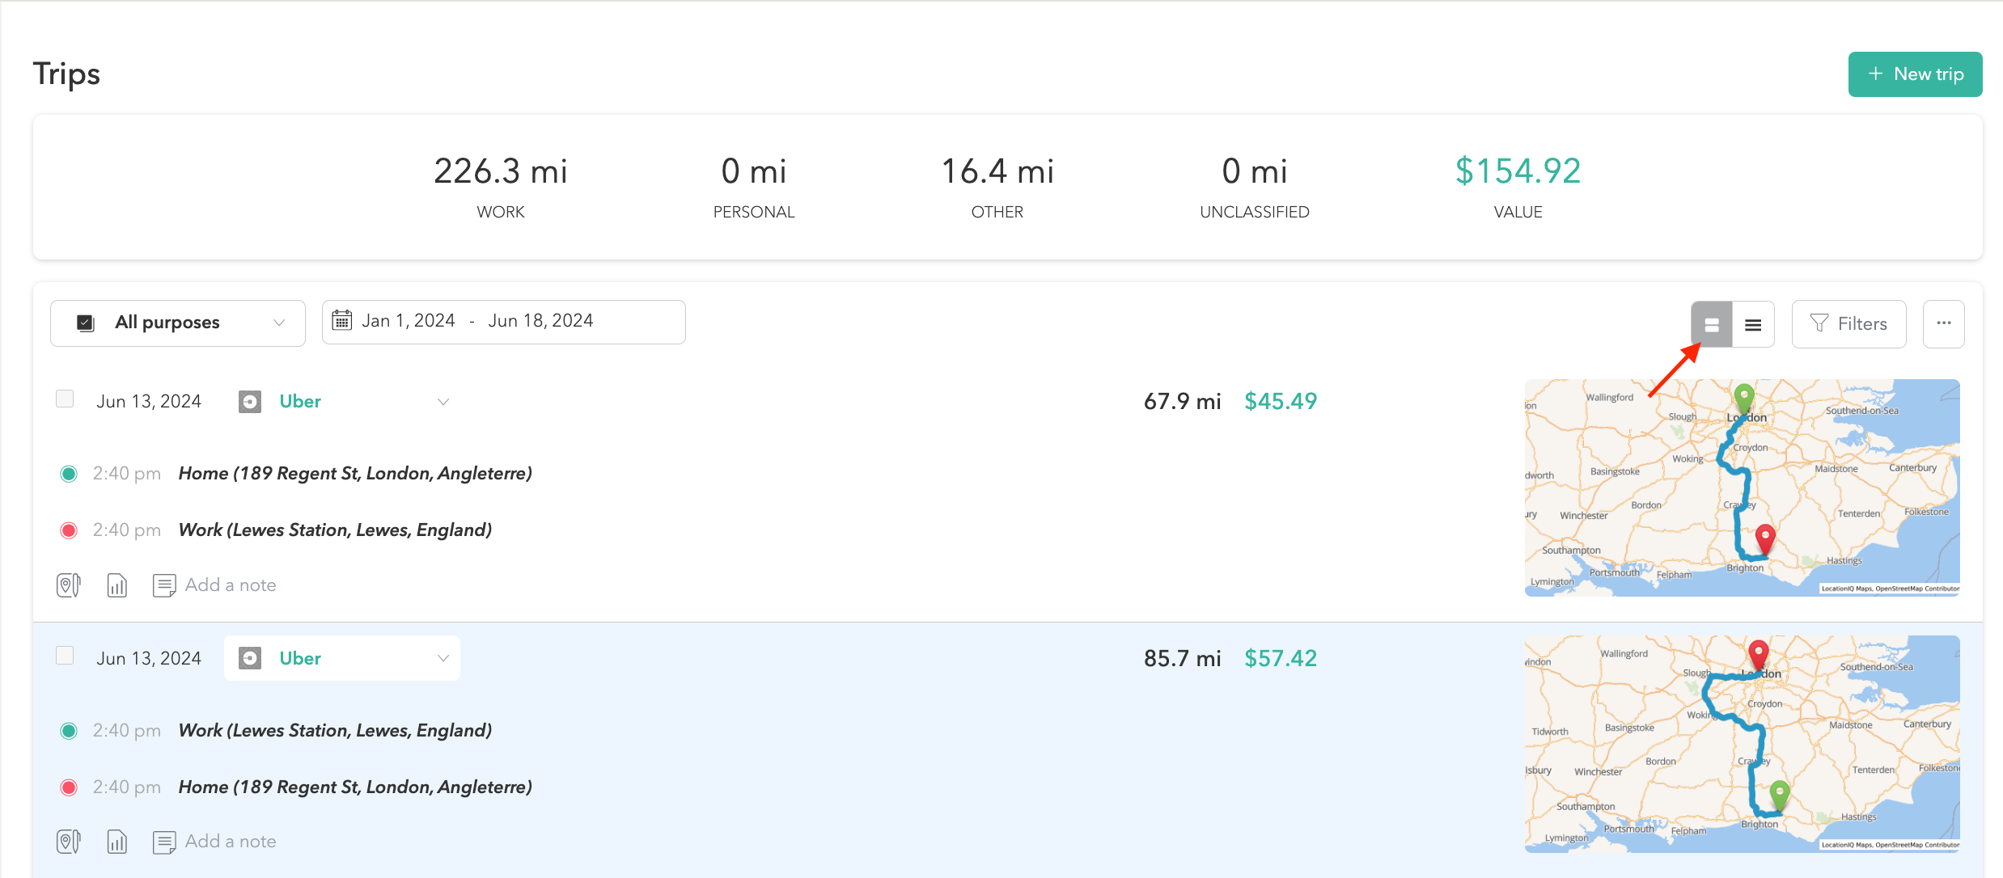Open the Filters button
This screenshot has width=2003, height=878.
[1848, 323]
